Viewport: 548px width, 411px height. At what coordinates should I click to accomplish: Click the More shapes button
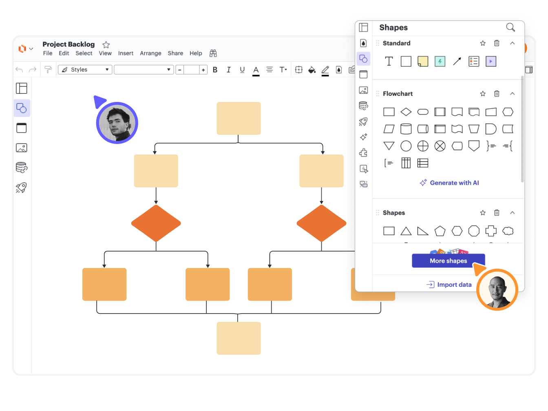pos(448,261)
